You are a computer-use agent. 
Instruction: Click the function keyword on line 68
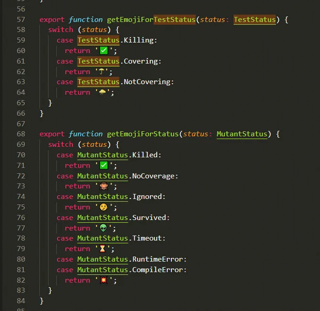(x=86, y=134)
